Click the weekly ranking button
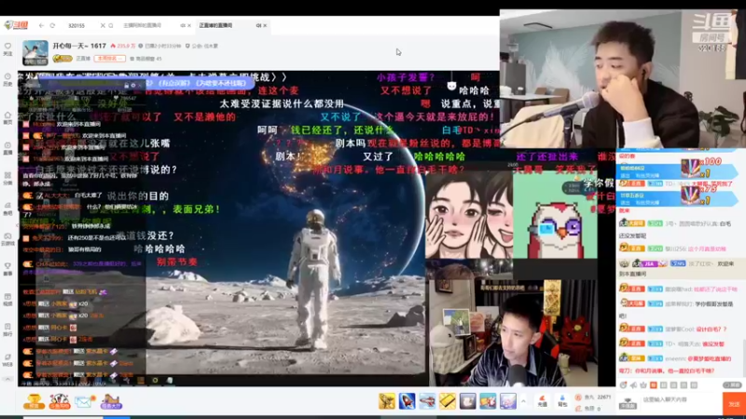746x419 pixels. [x=109, y=59]
